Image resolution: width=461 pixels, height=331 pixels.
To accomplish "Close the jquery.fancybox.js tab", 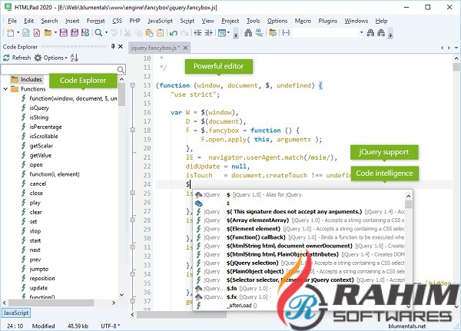I will coord(185,48).
